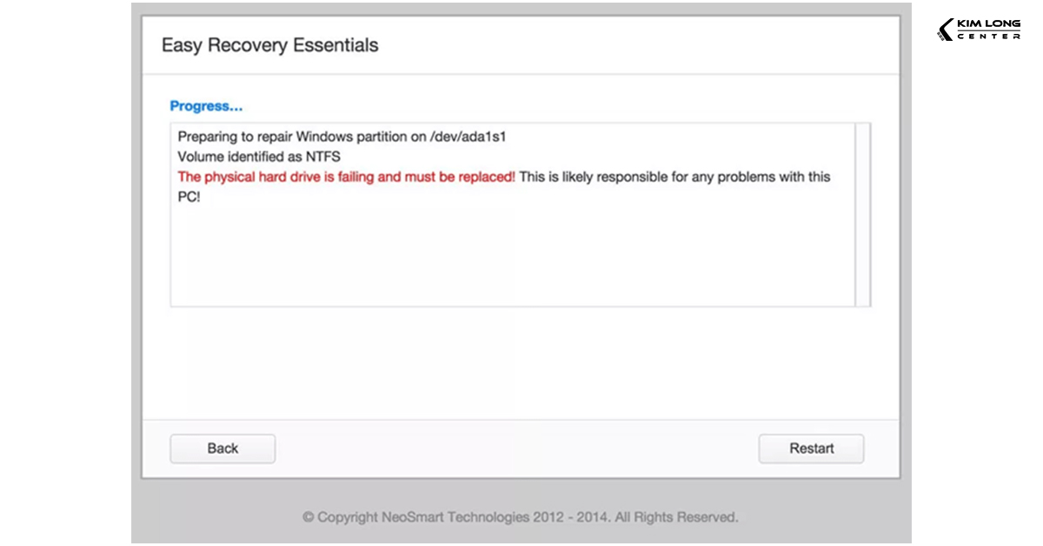
Task: Select the blue Progress... heading
Action: tap(206, 106)
